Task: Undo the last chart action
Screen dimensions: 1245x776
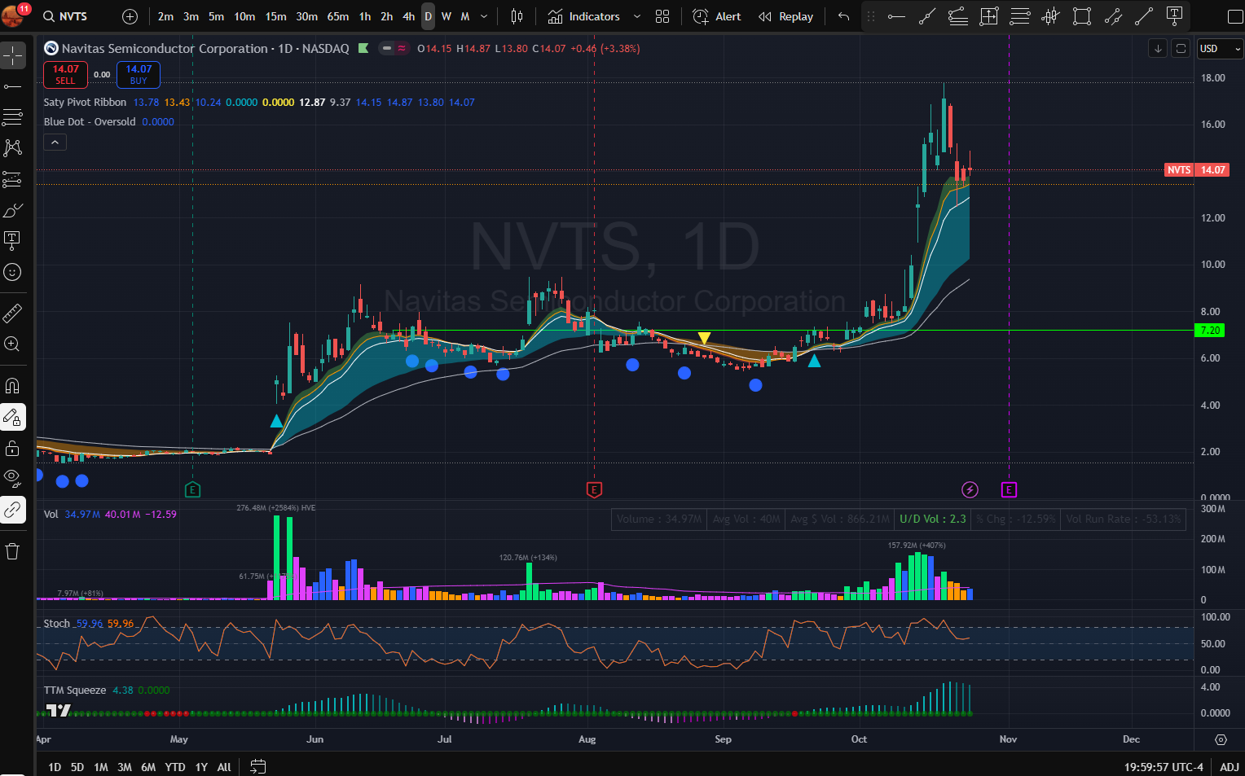Action: [843, 16]
